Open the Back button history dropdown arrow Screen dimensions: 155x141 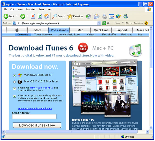coord(17,16)
